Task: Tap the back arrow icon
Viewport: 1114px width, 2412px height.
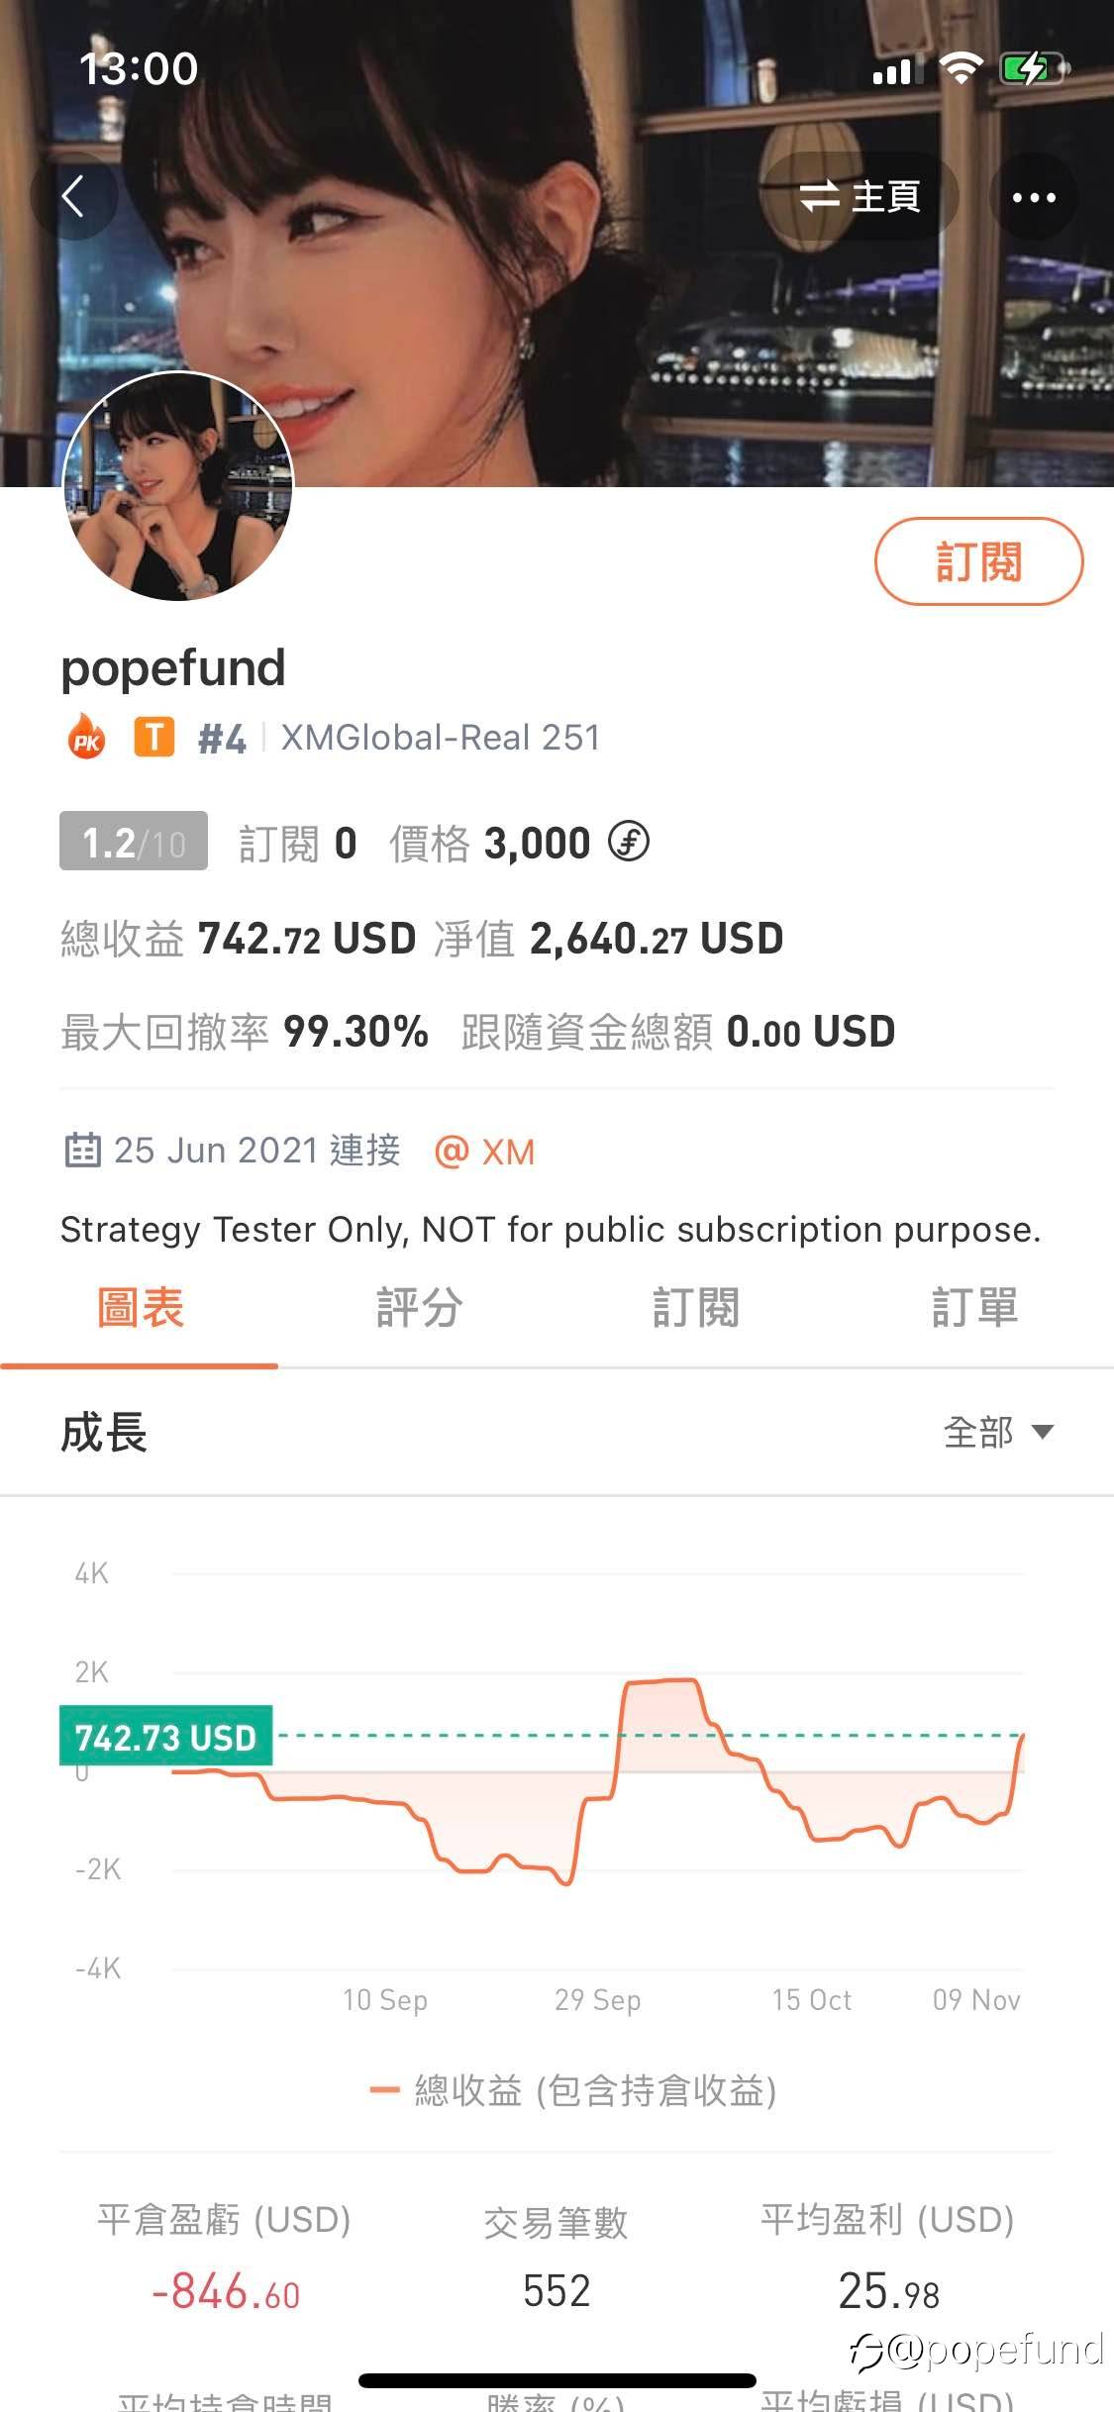Action: (x=73, y=196)
